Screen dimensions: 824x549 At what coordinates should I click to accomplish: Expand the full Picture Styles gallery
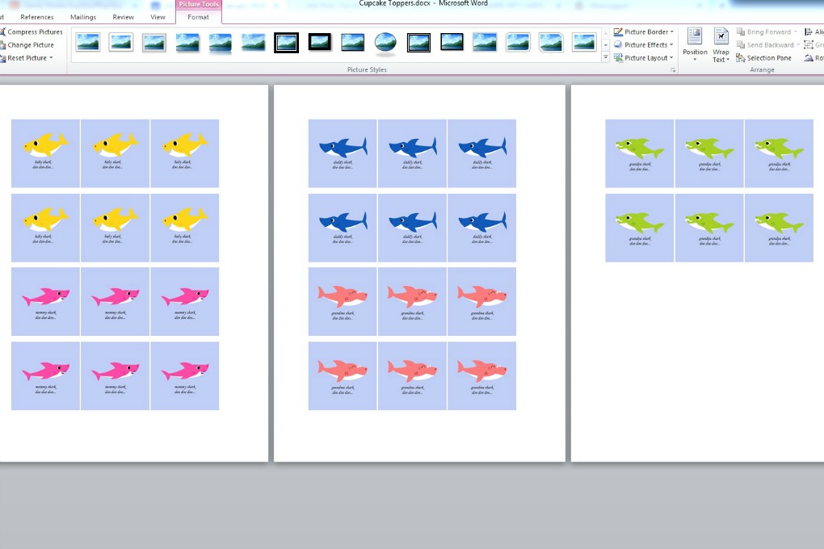click(605, 57)
